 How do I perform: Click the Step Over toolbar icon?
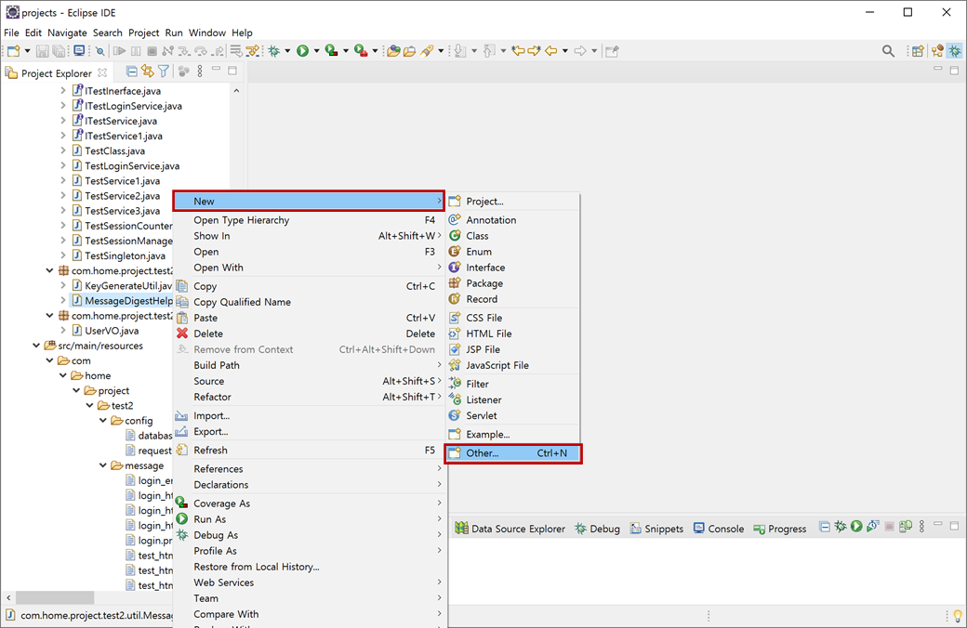tap(201, 51)
